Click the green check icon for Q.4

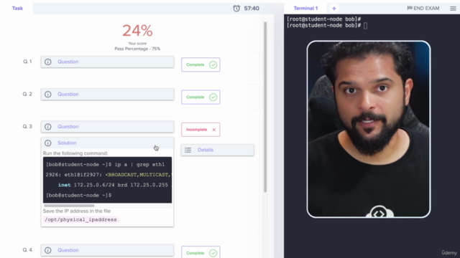(213, 253)
